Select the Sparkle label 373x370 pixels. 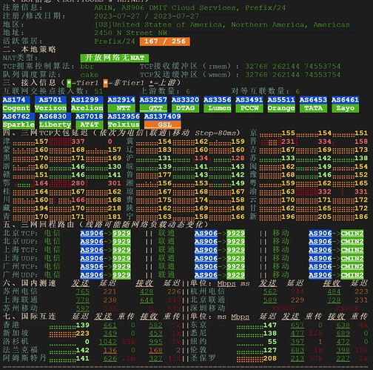[19, 125]
